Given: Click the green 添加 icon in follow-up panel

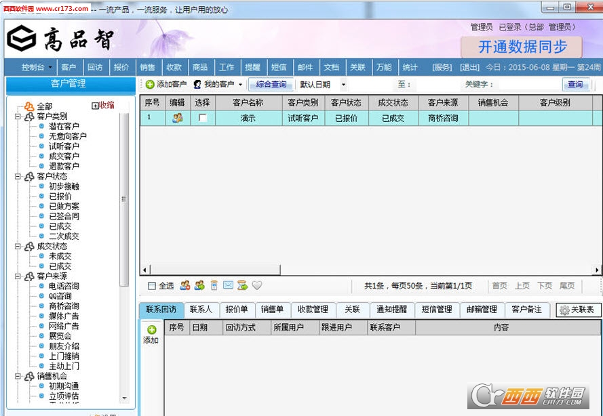Looking at the screenshot, I should coord(151,329).
